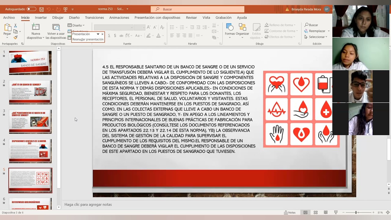Open the Presentación popup dropdown arrow

click(x=98, y=34)
